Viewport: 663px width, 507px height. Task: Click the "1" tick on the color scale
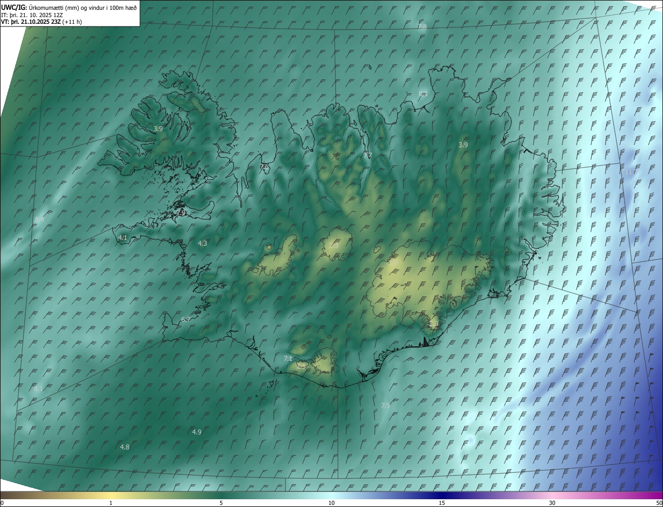point(111,503)
